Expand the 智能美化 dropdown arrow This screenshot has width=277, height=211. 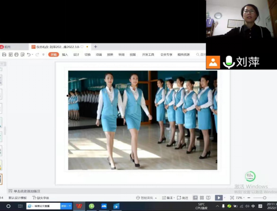click(x=156, y=198)
